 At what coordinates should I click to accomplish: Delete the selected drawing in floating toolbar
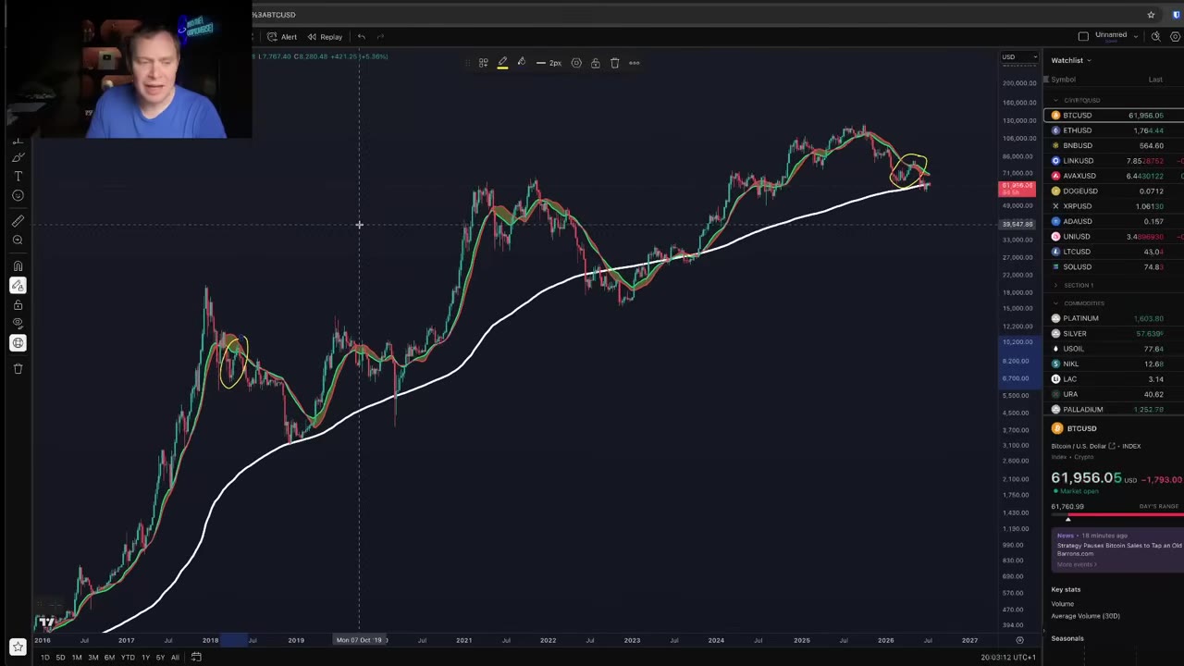click(614, 63)
